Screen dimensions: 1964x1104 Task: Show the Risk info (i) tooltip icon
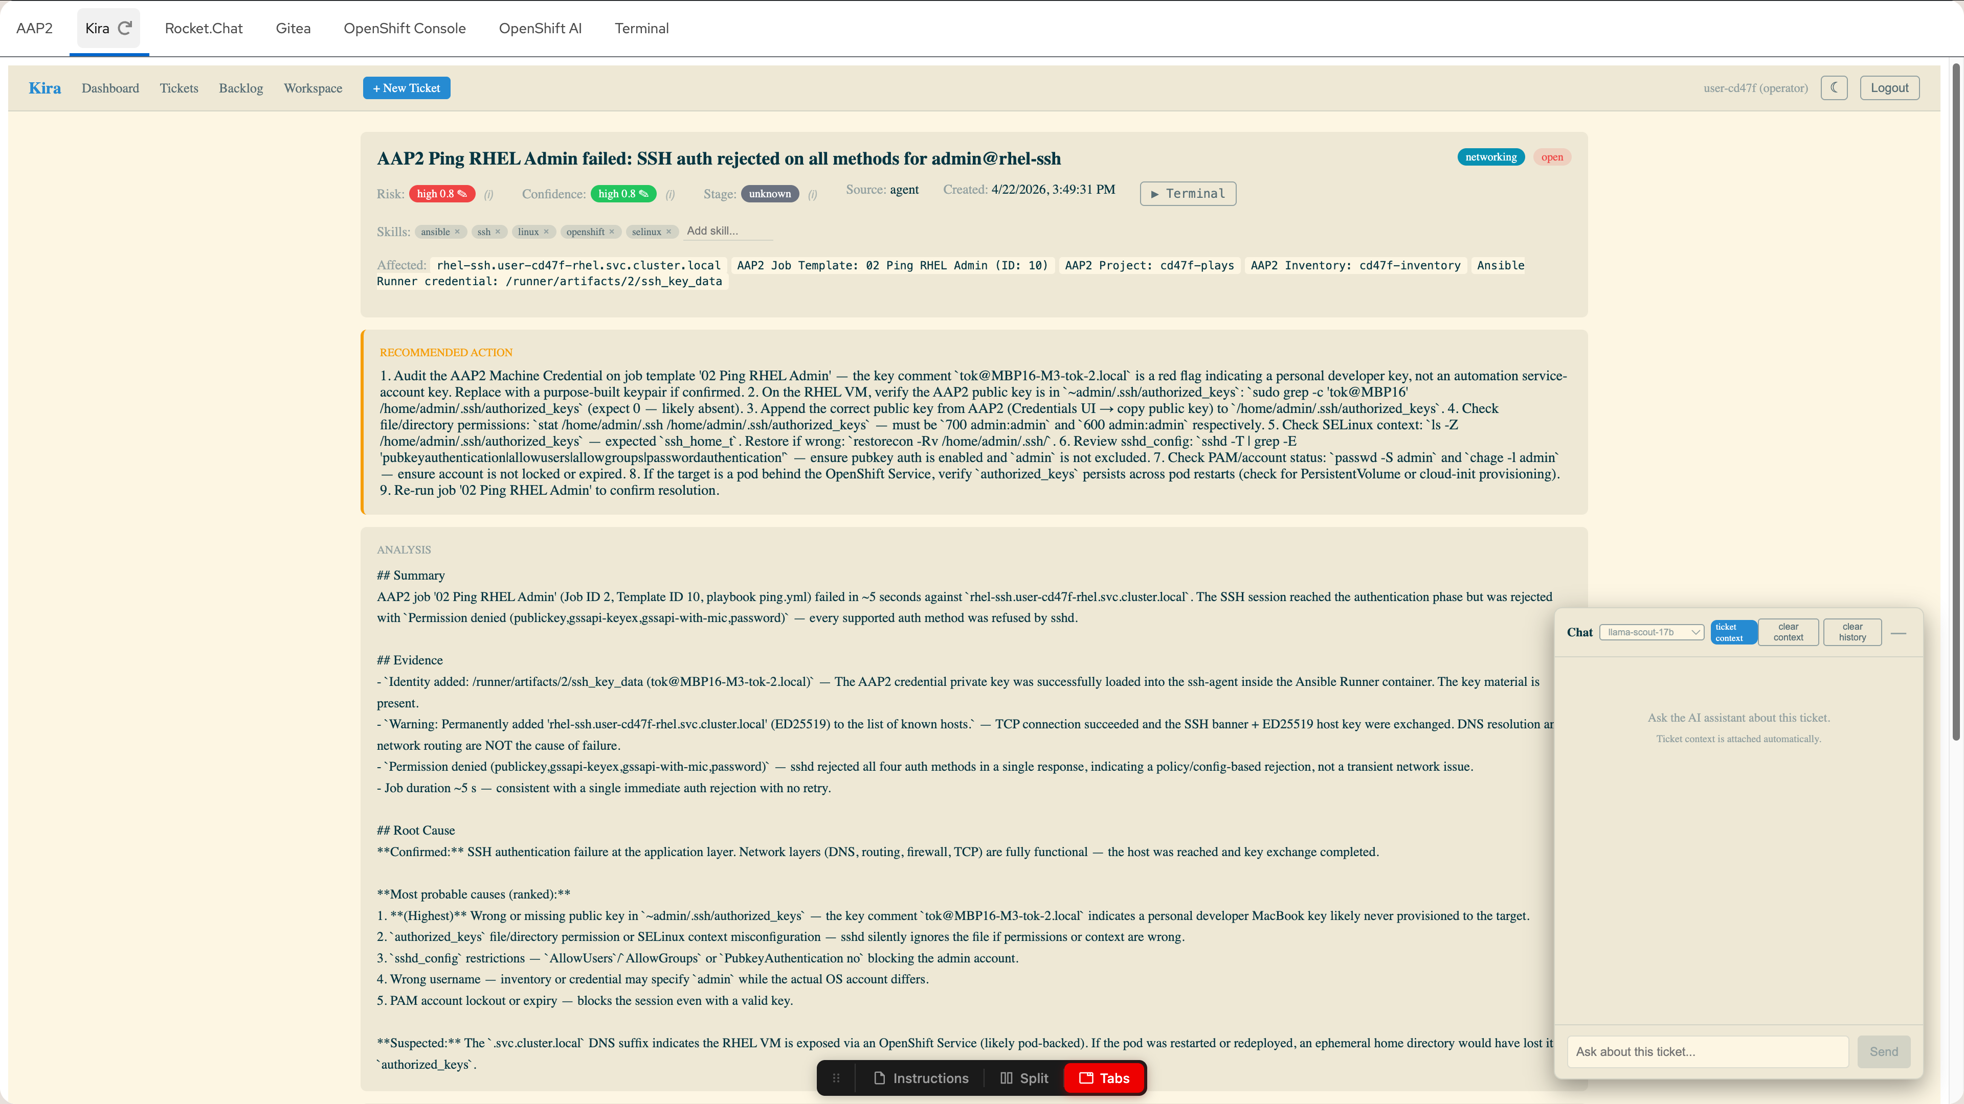489,194
